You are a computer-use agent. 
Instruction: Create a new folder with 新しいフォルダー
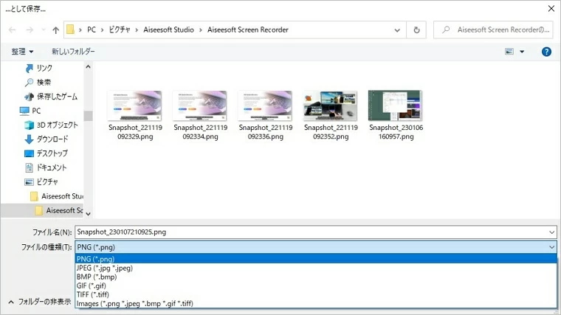[73, 52]
